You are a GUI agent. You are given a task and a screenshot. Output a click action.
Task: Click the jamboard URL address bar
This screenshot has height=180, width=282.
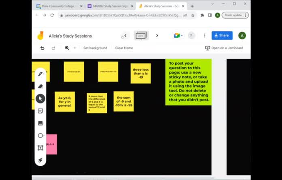(121, 15)
